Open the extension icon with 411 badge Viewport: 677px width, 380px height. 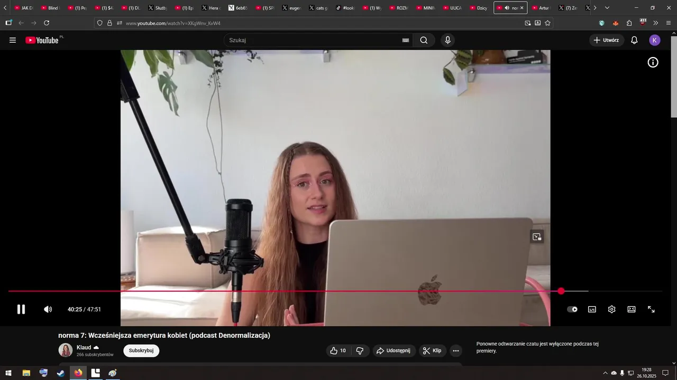click(643, 23)
